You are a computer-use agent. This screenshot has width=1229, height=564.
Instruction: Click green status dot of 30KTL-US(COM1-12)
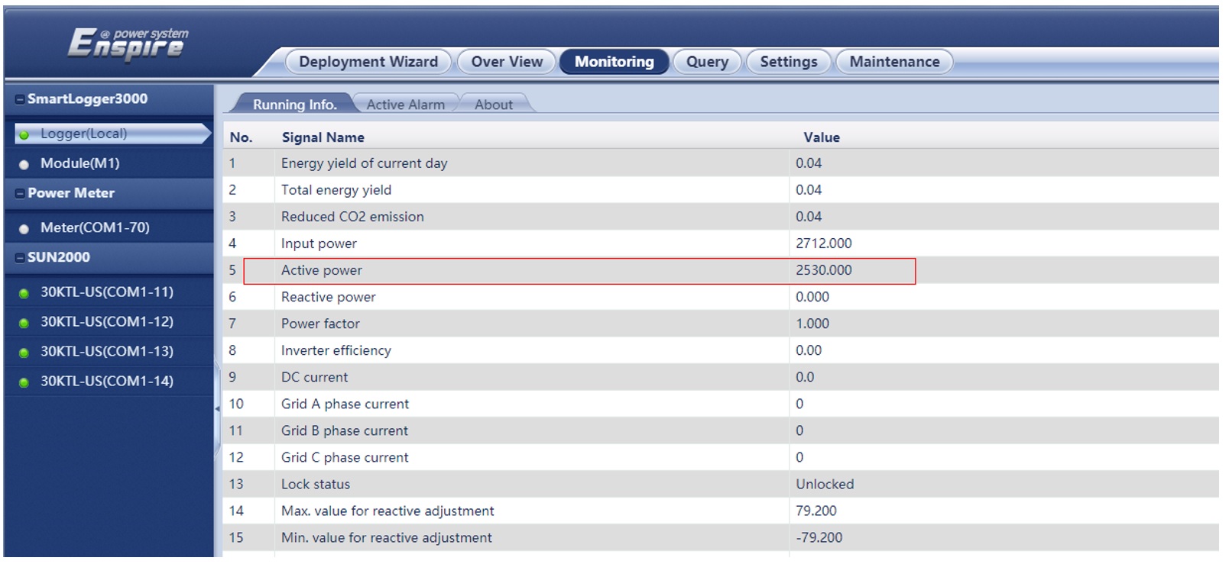(24, 323)
